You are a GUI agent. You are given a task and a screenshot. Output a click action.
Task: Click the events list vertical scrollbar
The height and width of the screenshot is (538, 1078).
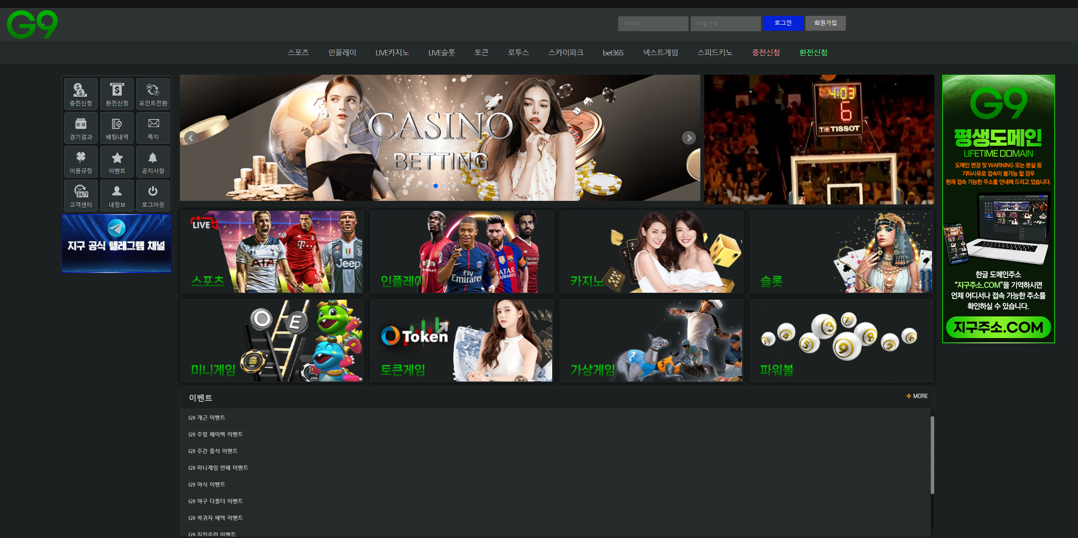pyautogui.click(x=932, y=455)
